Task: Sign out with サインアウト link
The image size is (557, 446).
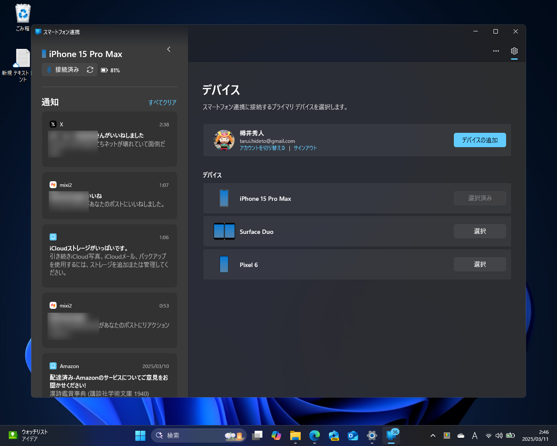Action: click(x=305, y=148)
